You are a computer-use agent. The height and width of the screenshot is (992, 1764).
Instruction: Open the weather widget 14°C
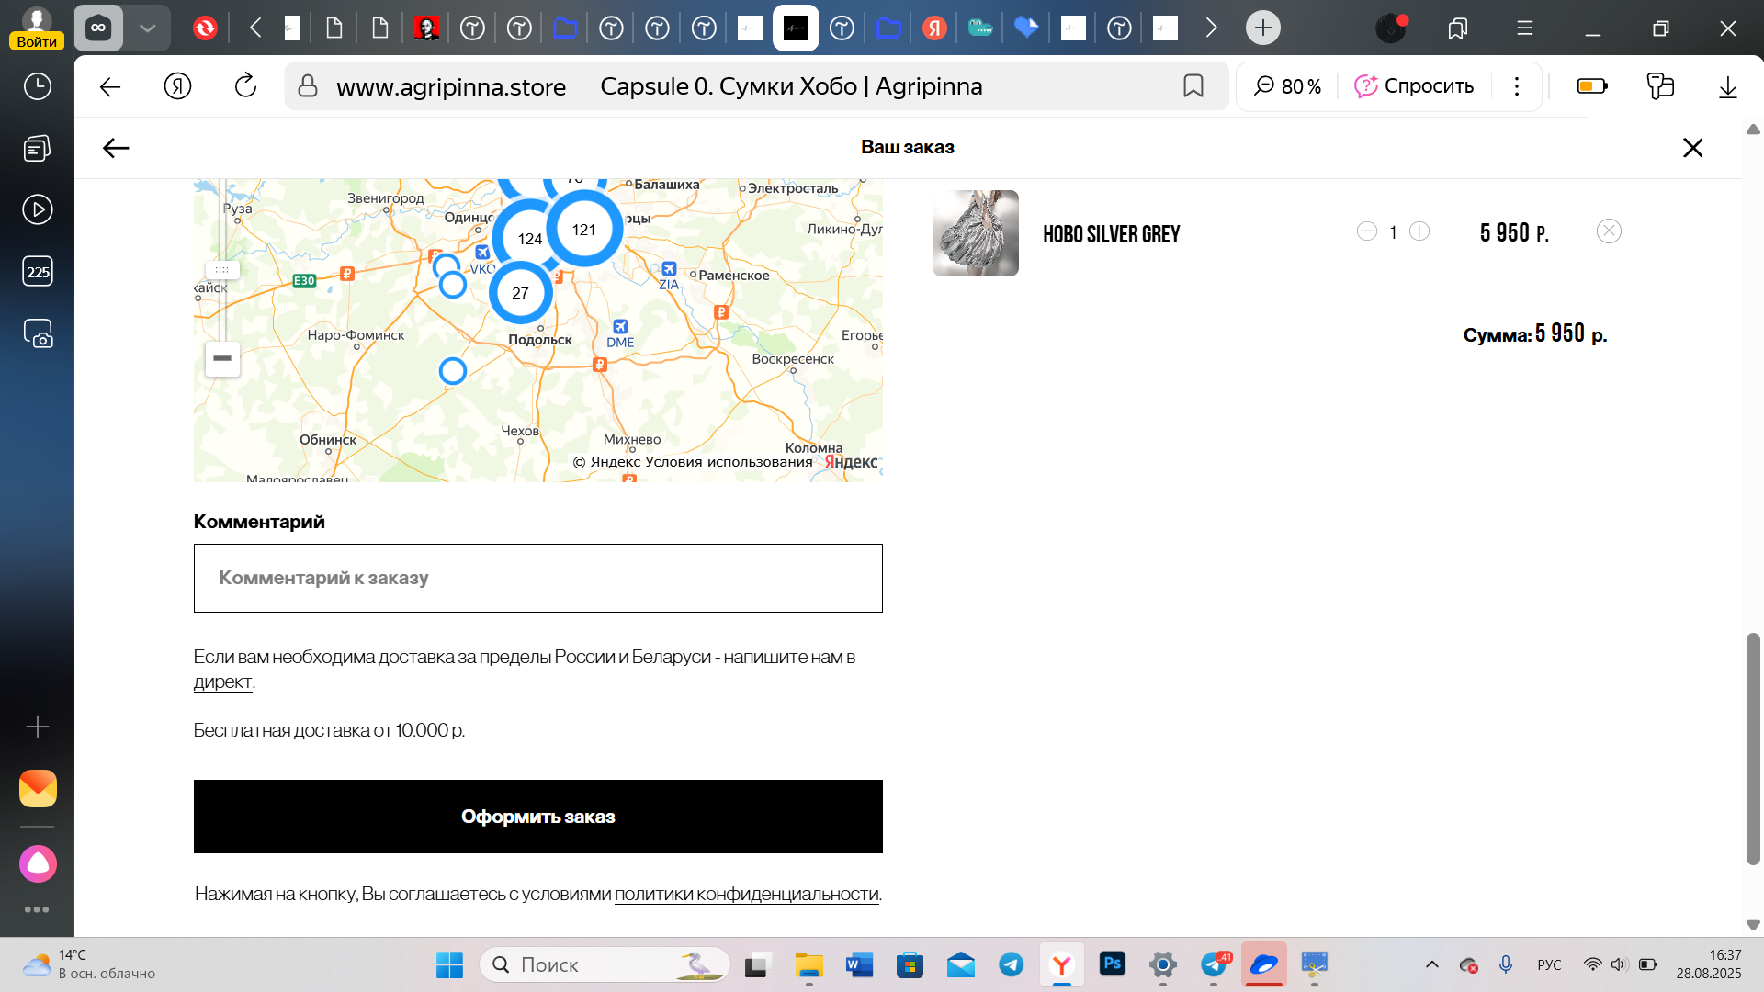[89, 964]
